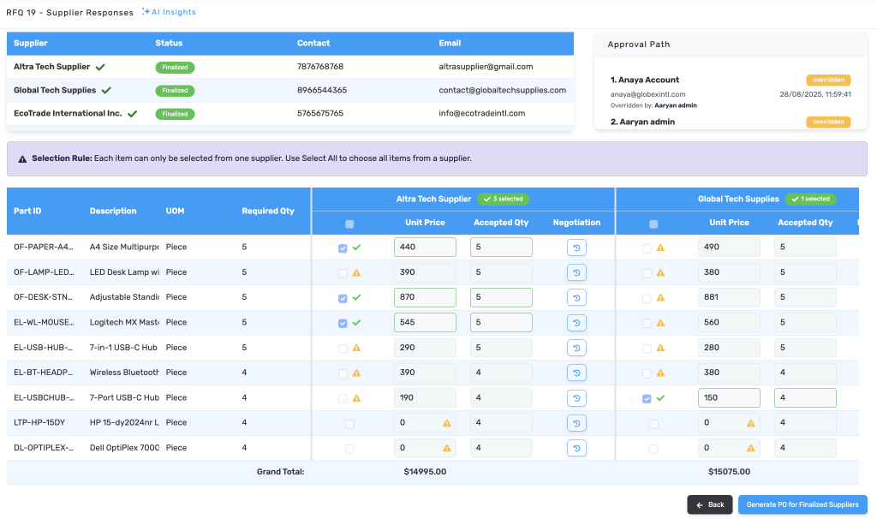Viewport: 877px width, 519px height.
Task: Click Generate PO for Finalized Suppliers
Action: tap(802, 504)
